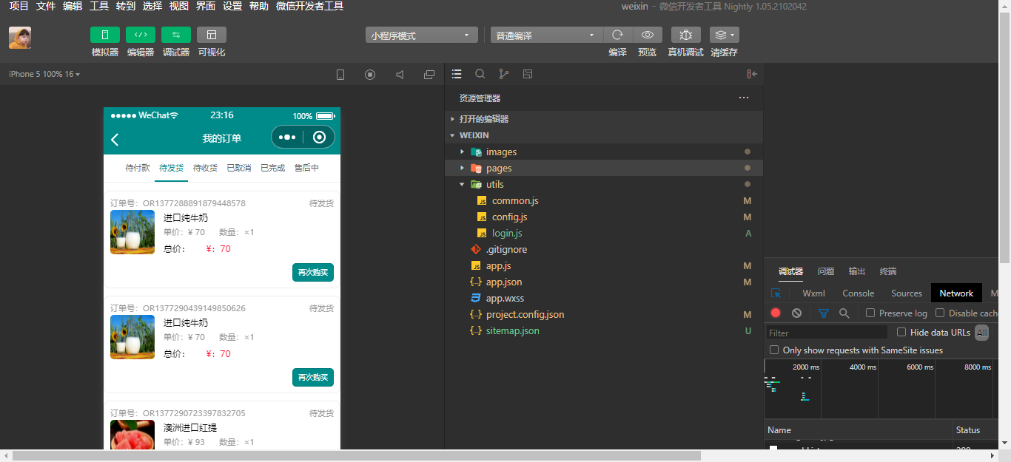Open the 工具 menu
The image size is (1011, 462).
click(99, 6)
